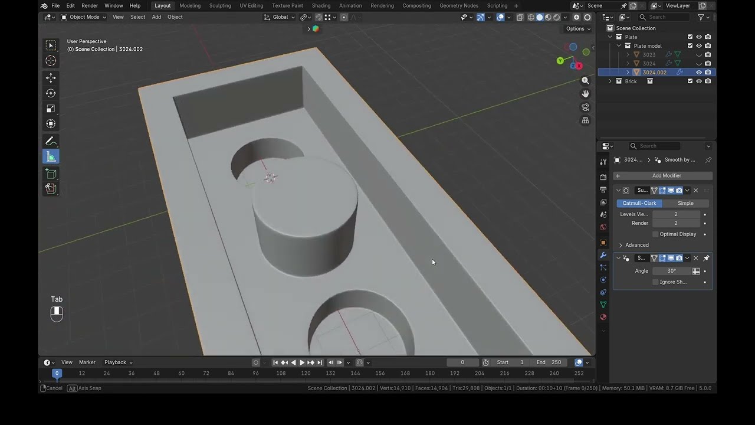The width and height of the screenshot is (755, 425).
Task: Select the Rotate tool
Action: [x=51, y=93]
